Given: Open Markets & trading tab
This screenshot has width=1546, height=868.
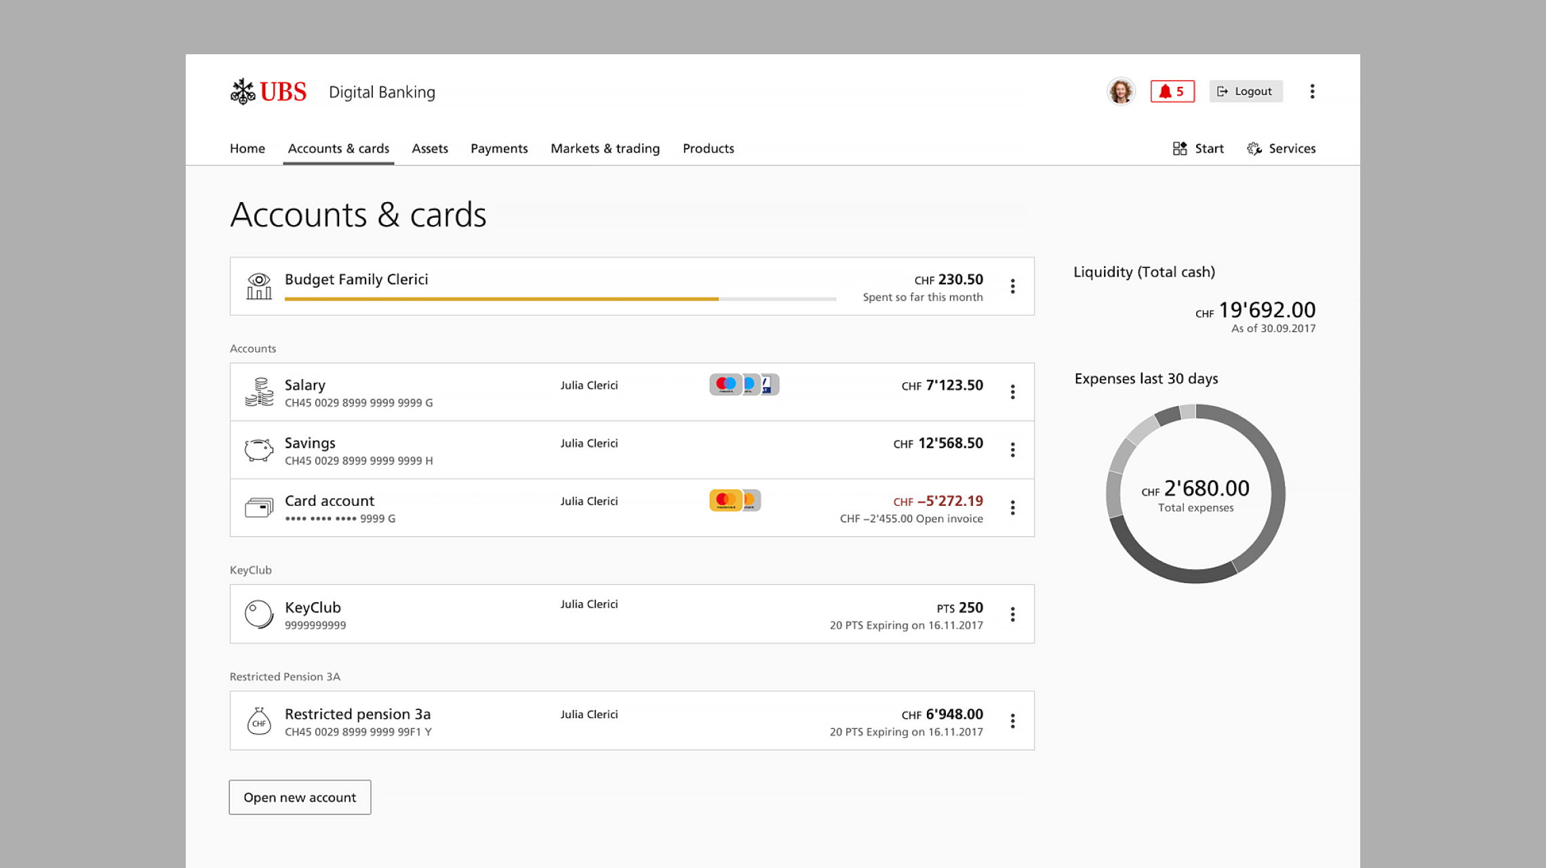Looking at the screenshot, I should tap(605, 149).
